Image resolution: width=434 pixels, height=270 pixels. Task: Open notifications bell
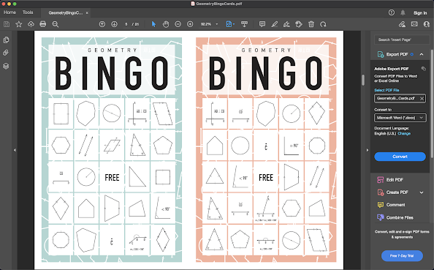403,12
